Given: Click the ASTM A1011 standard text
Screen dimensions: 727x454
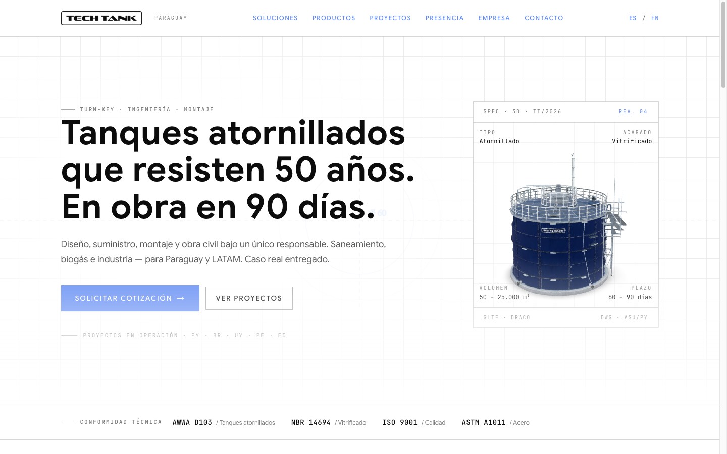Looking at the screenshot, I should 484,422.
